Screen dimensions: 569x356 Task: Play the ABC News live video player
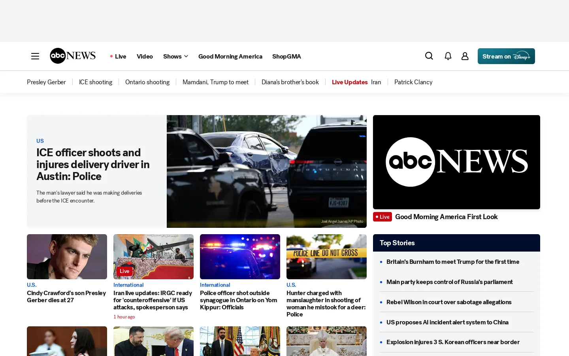(456, 162)
